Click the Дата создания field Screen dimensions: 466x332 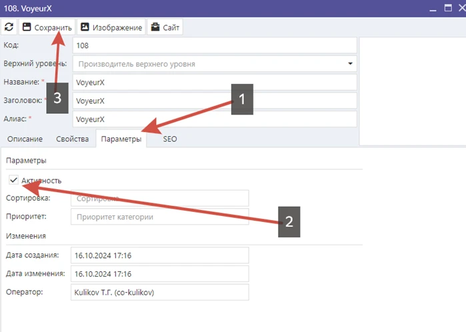point(159,255)
